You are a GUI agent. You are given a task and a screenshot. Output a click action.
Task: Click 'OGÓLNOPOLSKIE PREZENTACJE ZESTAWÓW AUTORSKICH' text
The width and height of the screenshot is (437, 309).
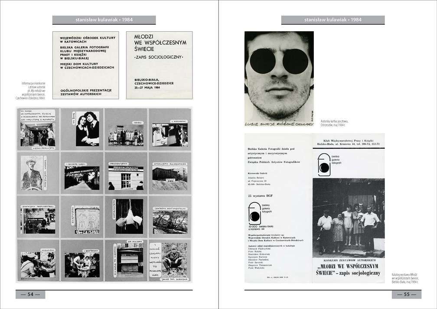coord(86,92)
